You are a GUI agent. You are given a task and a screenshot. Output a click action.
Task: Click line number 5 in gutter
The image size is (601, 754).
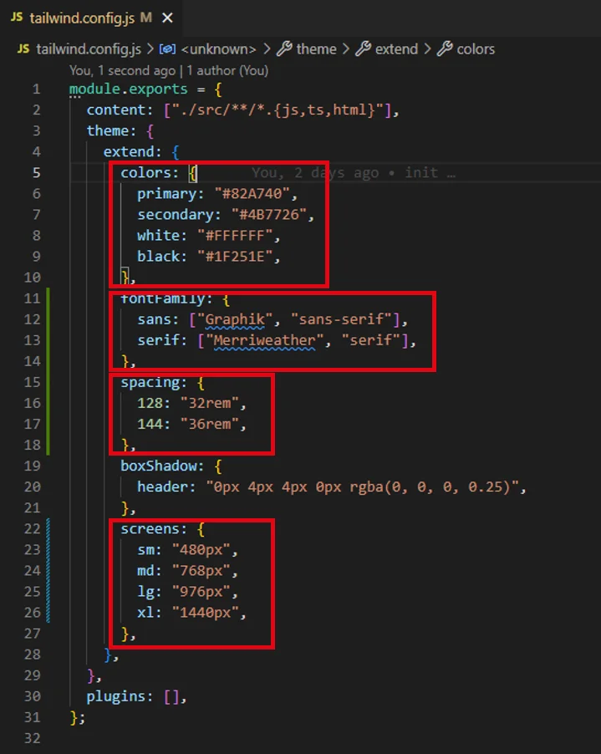pyautogui.click(x=37, y=173)
